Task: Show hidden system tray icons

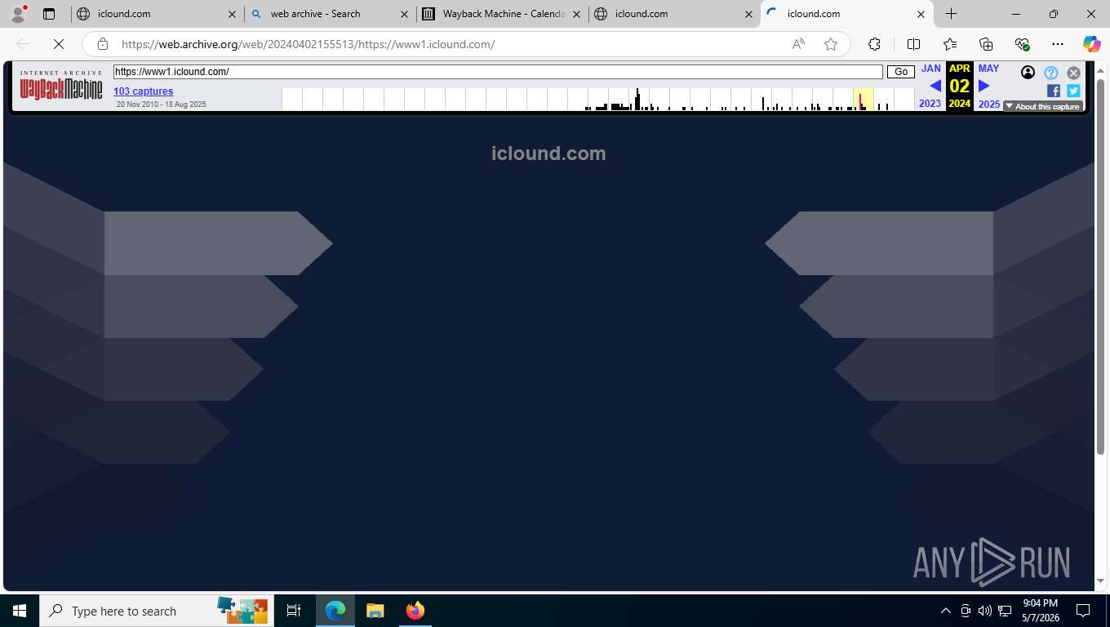Action: point(946,611)
